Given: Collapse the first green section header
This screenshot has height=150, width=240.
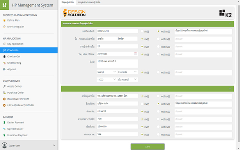Looking at the screenshot, I should [x=230, y=24].
